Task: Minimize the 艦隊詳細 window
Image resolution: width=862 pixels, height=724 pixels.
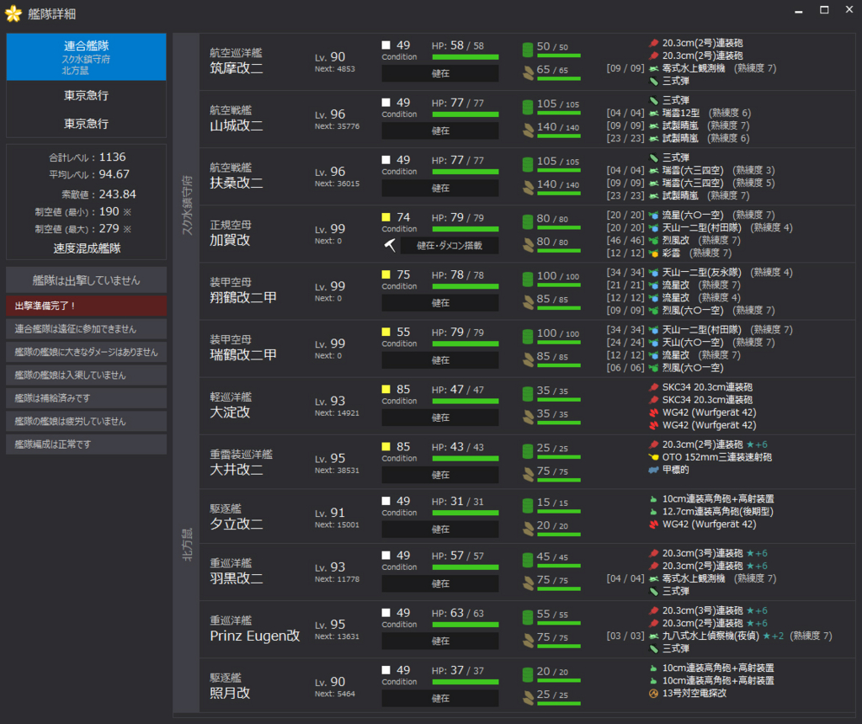Action: 798,10
